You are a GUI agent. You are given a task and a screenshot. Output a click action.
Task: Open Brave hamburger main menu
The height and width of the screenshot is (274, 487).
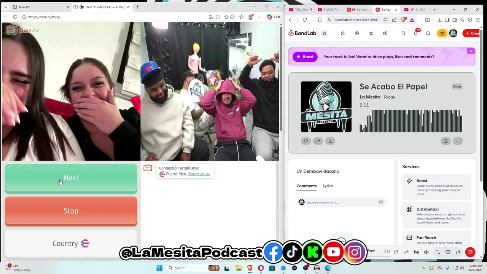tap(478, 20)
